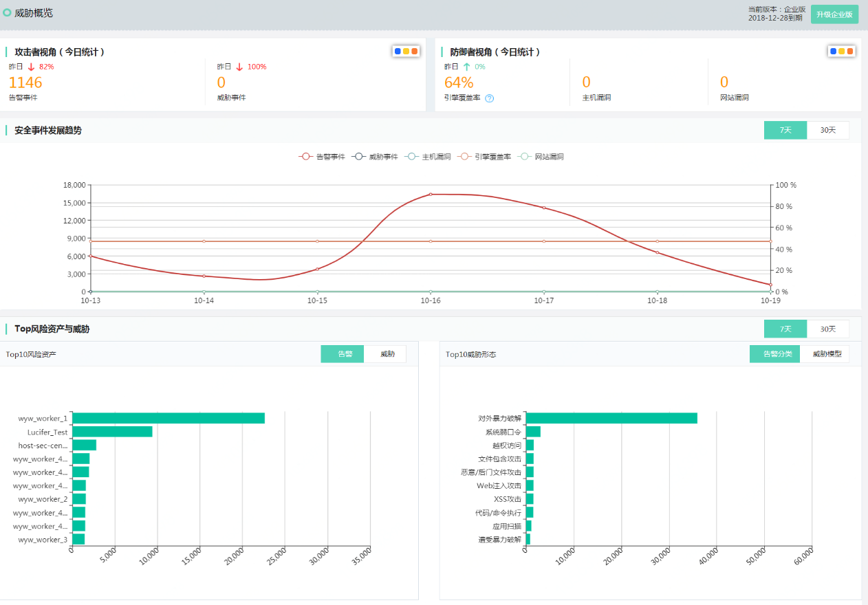Click the 升级企业版 button
868x605 pixels.
click(834, 13)
